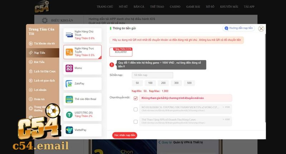Click the info icon beside Hướng dẫn nạp tiền
Screen dimensions: 286x154
[226, 28]
